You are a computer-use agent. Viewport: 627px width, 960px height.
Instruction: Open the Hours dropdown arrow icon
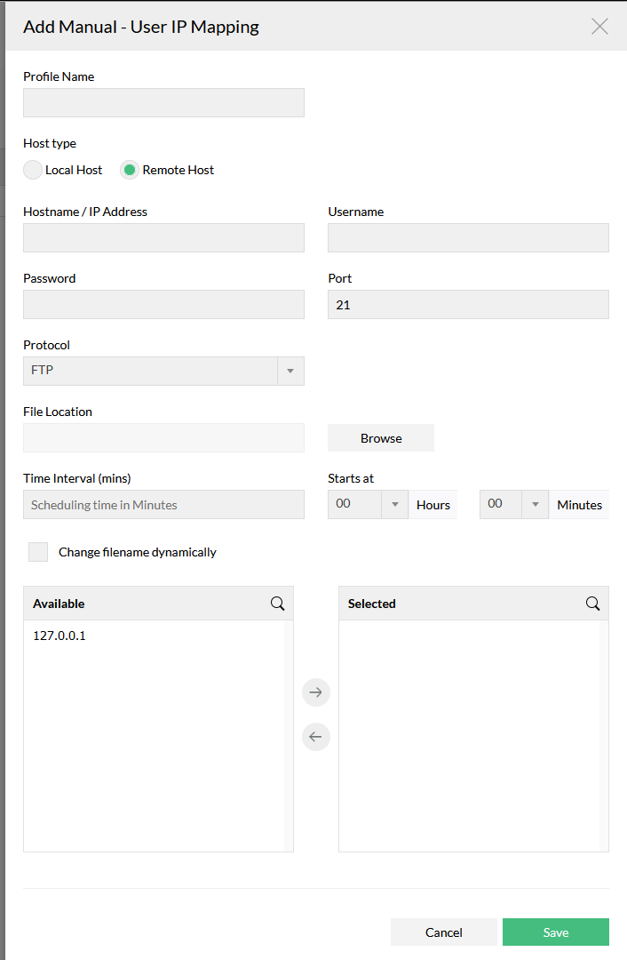pyautogui.click(x=394, y=504)
